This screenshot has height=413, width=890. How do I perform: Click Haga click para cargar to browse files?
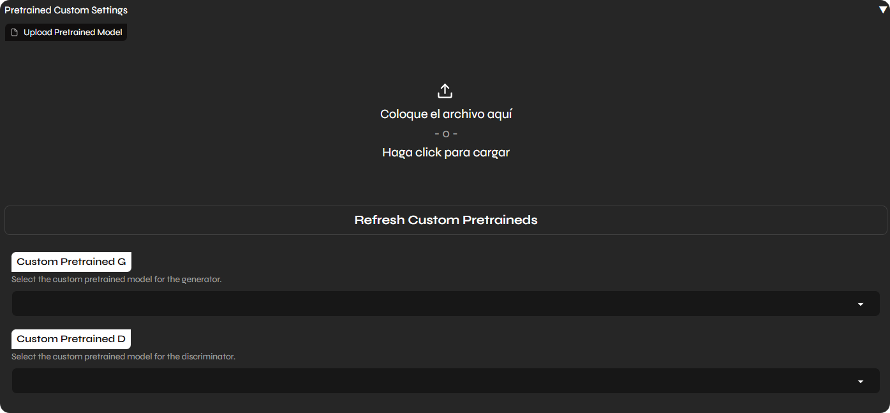[445, 152]
